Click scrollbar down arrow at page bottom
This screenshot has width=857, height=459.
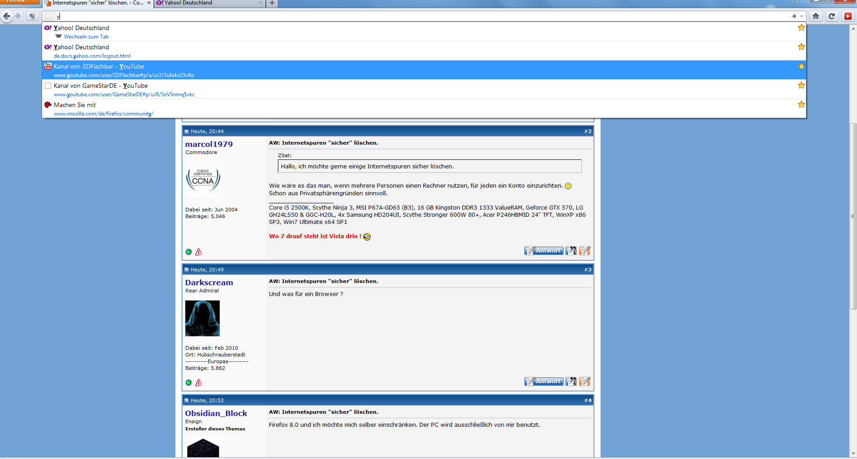[x=853, y=454]
